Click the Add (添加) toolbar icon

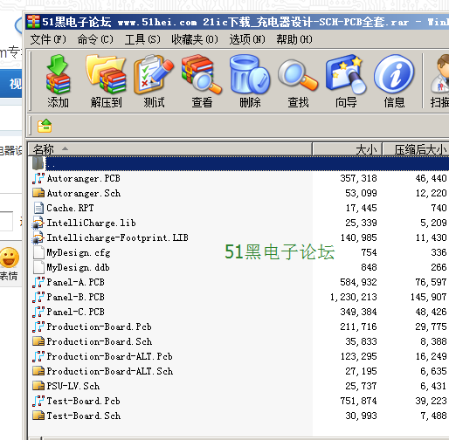(58, 74)
